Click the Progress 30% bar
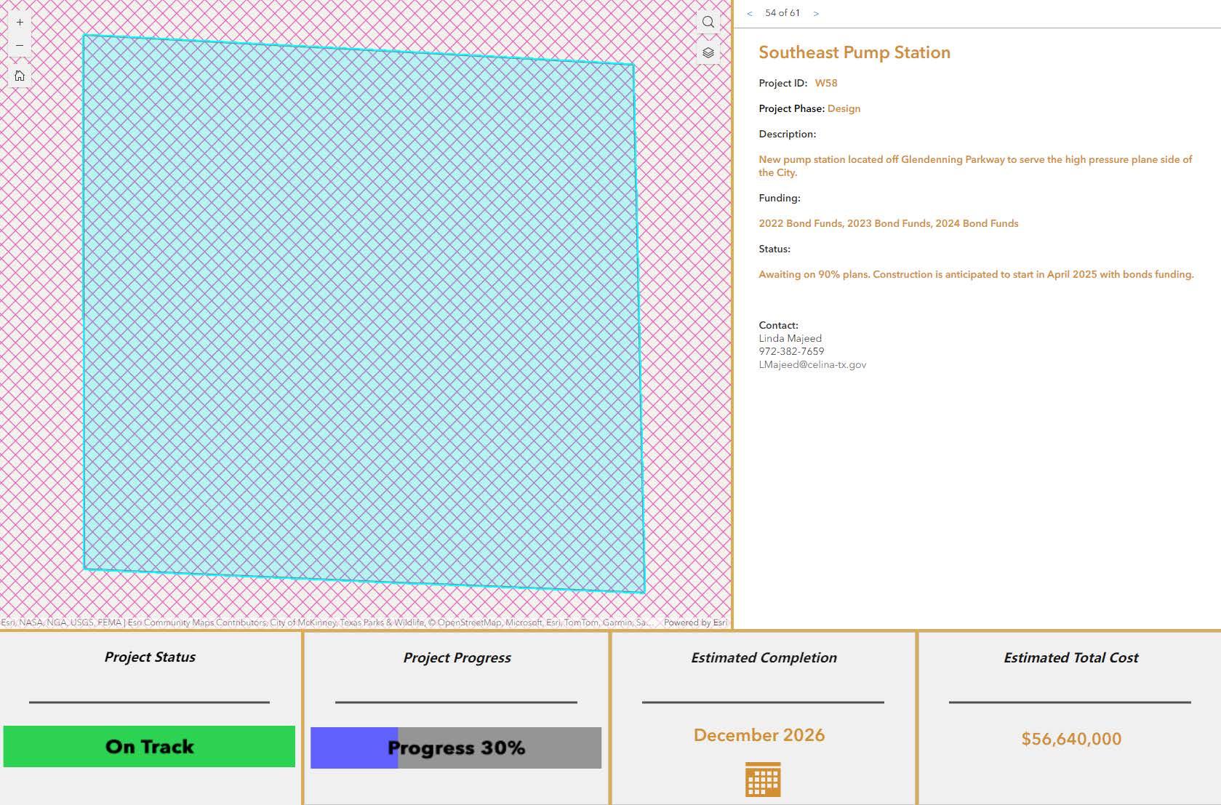Image resolution: width=1221 pixels, height=805 pixels. tap(456, 748)
